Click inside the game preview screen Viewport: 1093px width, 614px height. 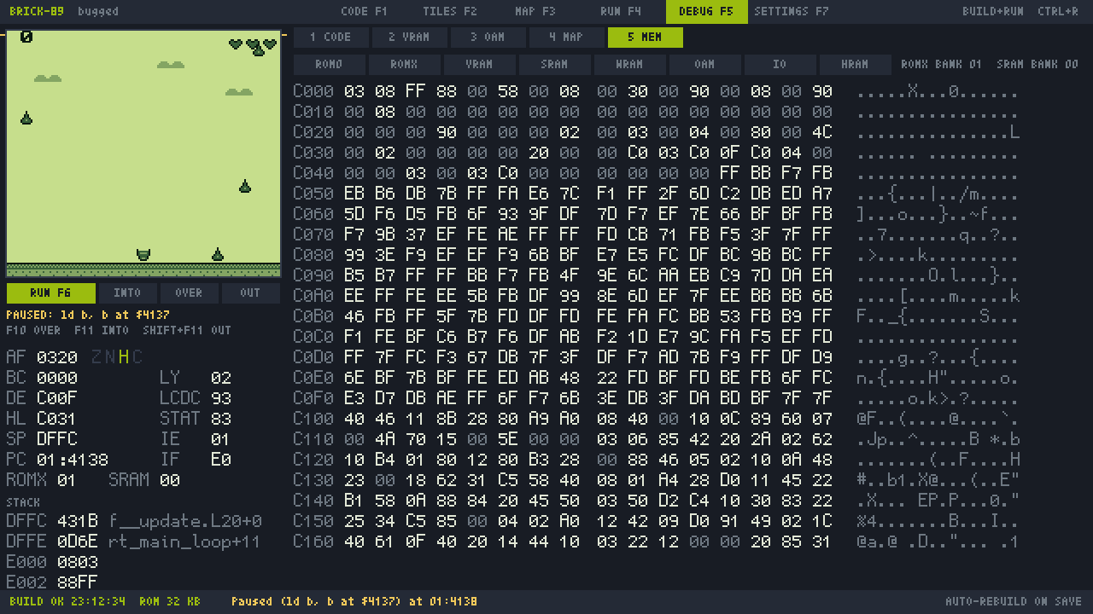(143, 153)
